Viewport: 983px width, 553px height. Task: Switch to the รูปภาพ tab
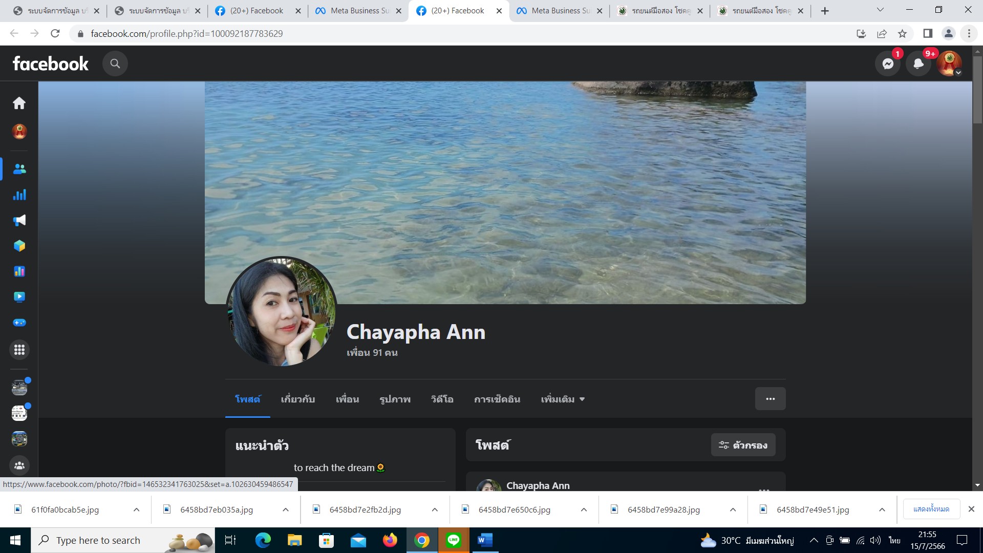[395, 399]
